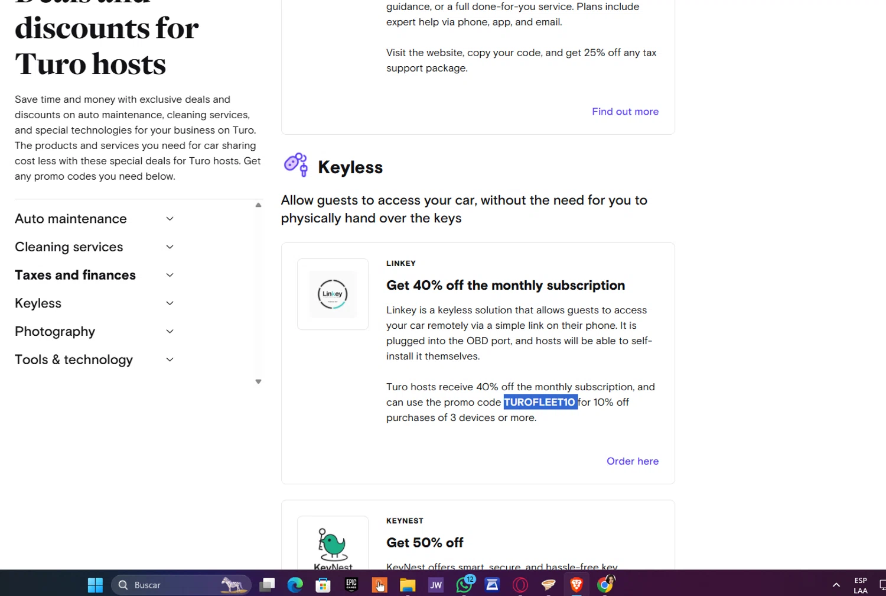886x596 pixels.
Task: Open the Windows Start menu
Action: point(95,585)
